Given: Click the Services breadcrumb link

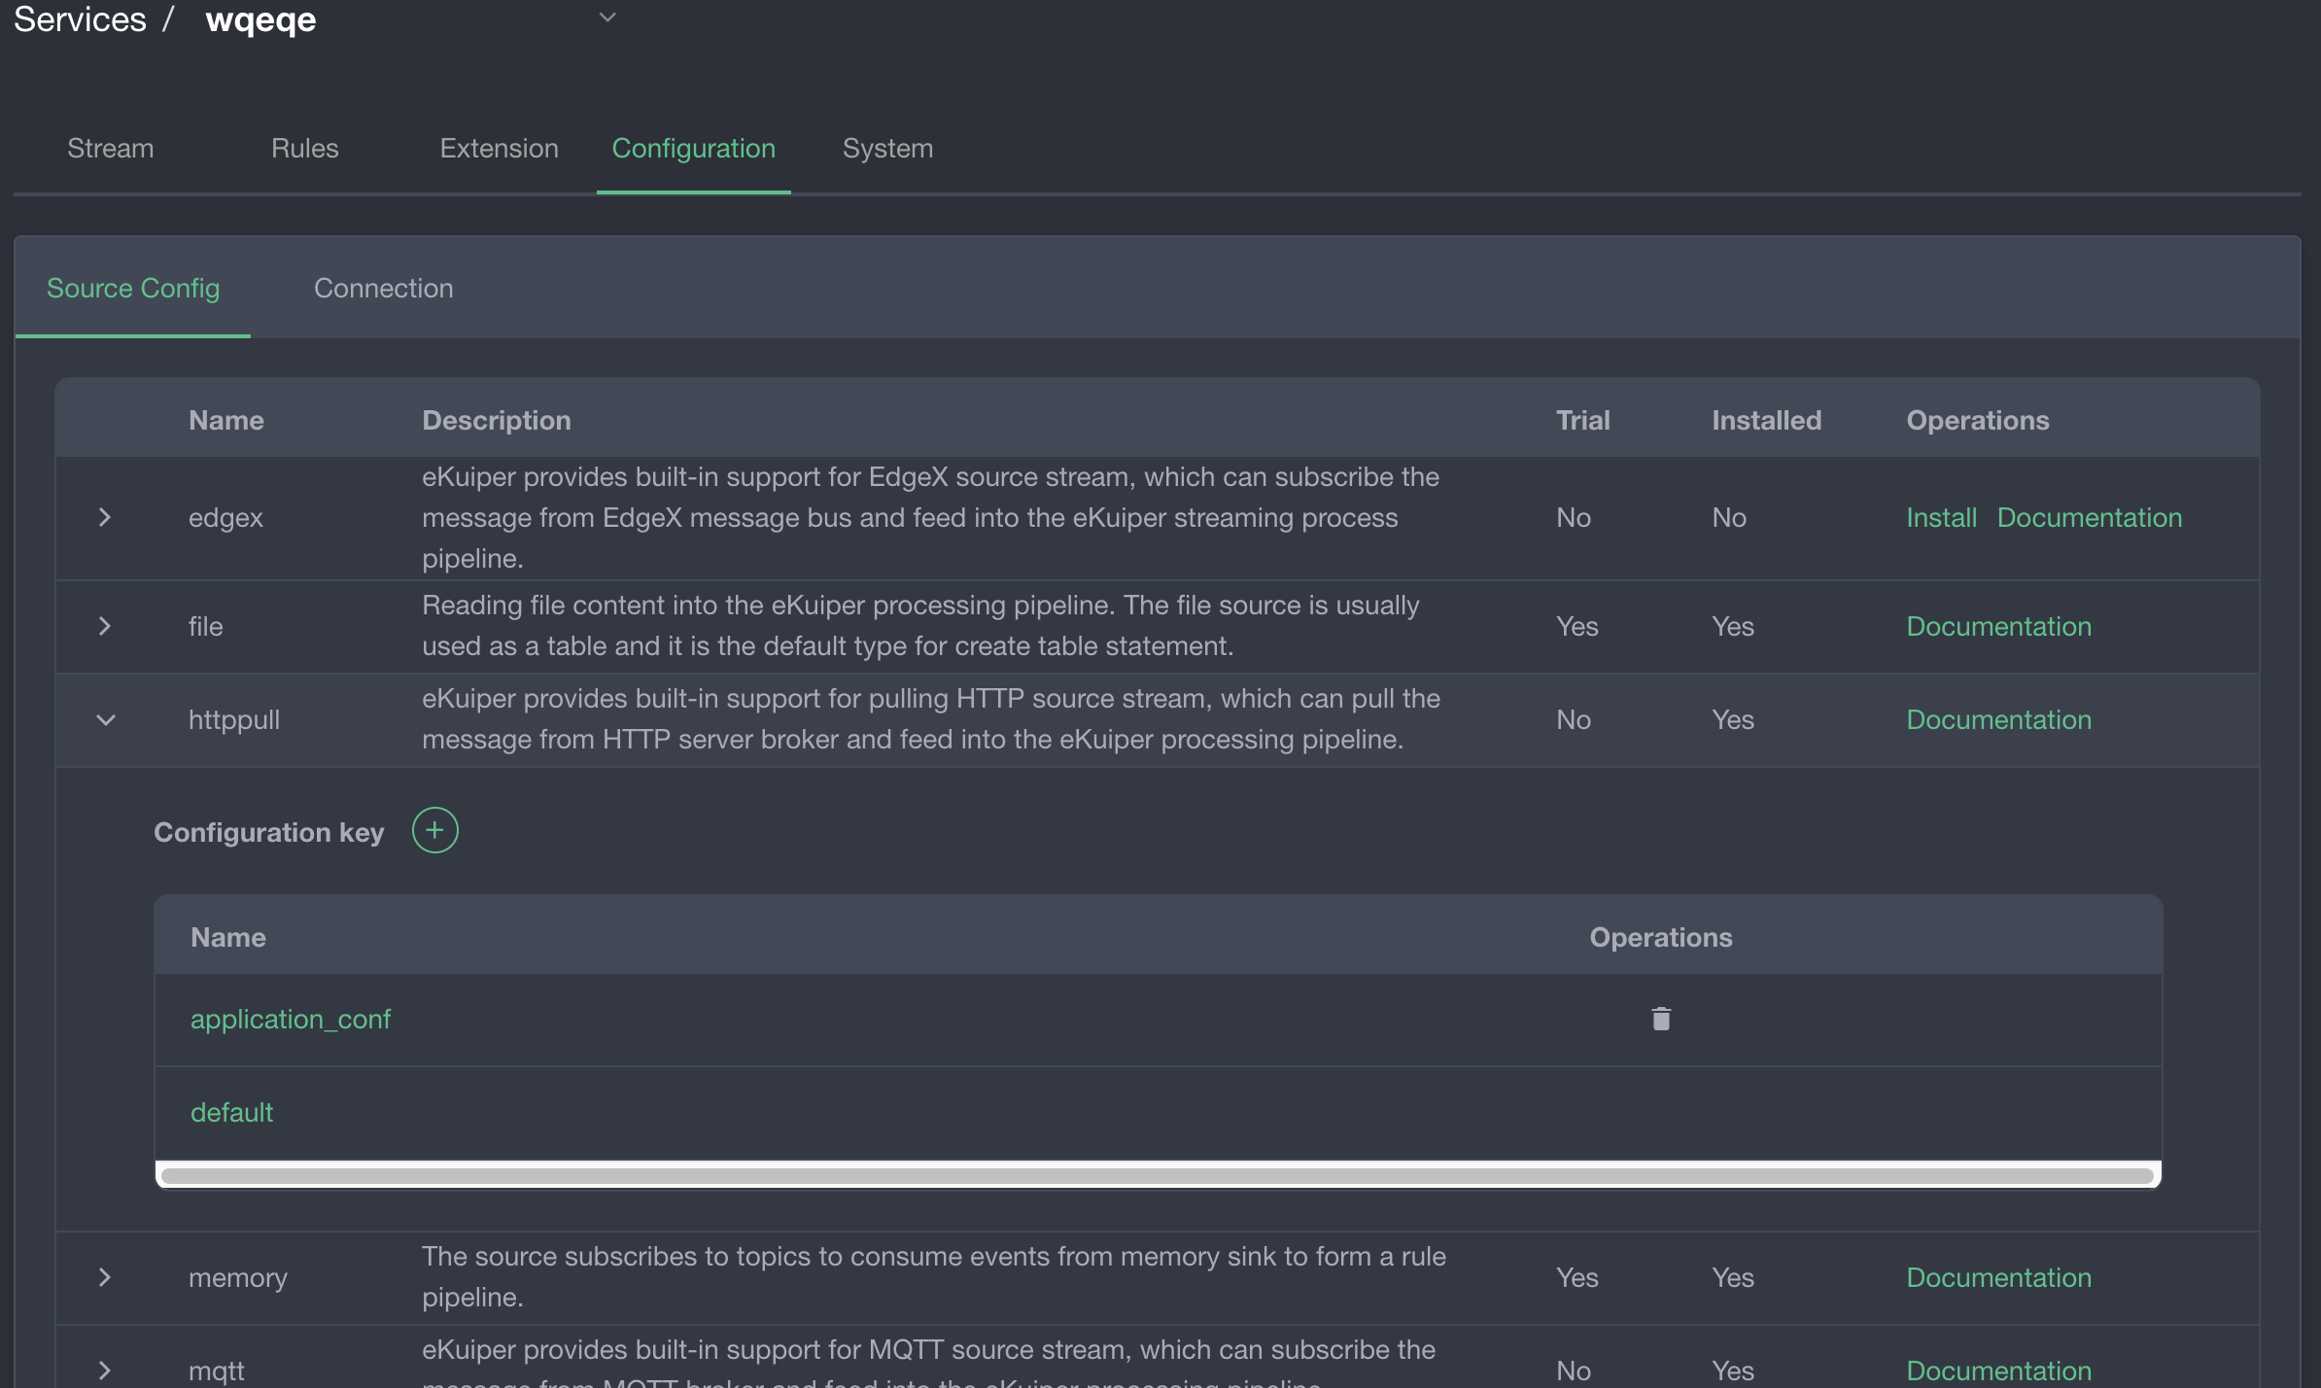Looking at the screenshot, I should pos(80,18).
